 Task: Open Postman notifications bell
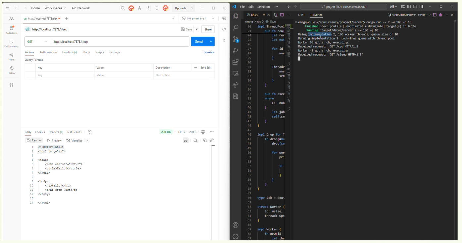157,8
